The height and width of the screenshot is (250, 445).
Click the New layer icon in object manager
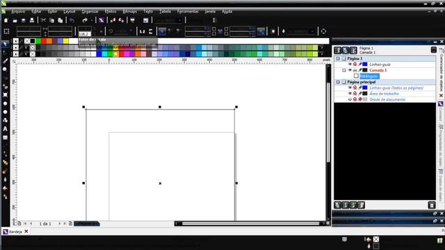pyautogui.click(x=338, y=205)
